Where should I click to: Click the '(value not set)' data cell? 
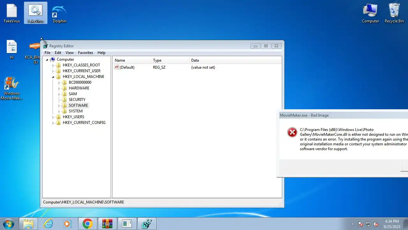click(x=203, y=67)
